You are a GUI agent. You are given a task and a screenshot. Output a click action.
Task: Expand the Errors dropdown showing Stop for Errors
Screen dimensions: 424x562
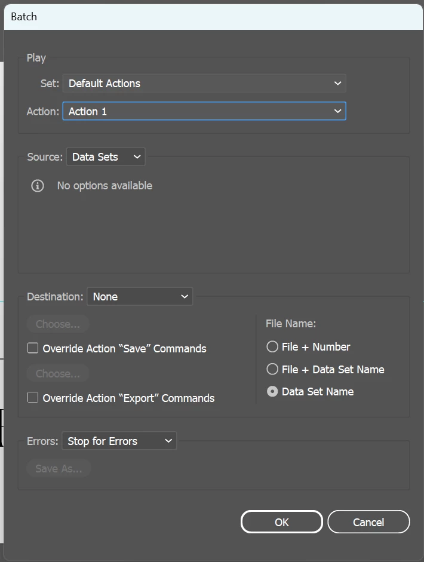point(119,441)
